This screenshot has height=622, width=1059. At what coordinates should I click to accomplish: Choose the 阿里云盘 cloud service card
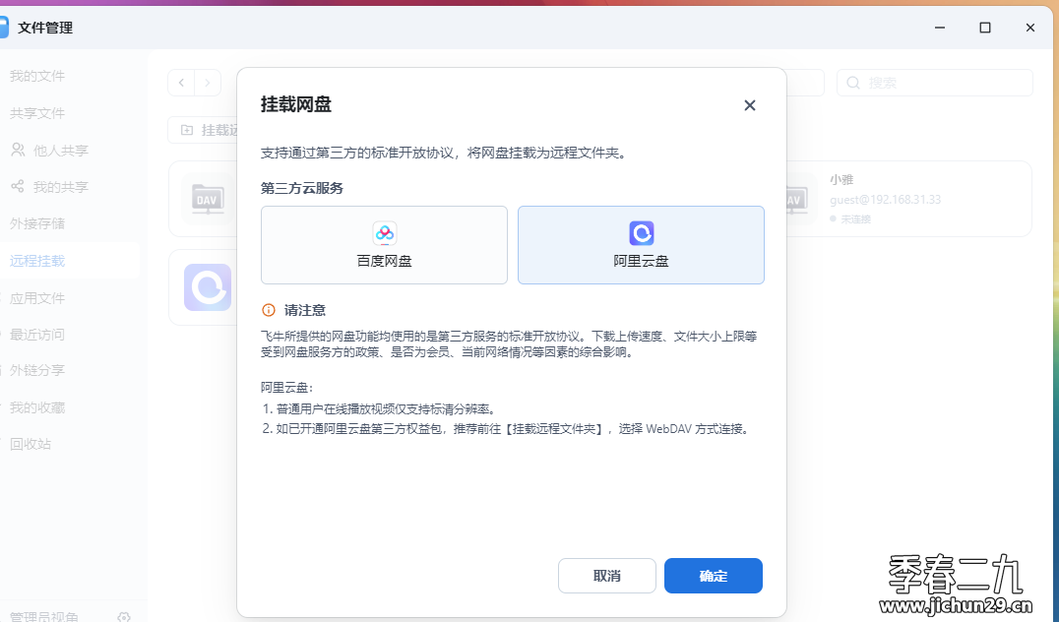[x=641, y=244]
